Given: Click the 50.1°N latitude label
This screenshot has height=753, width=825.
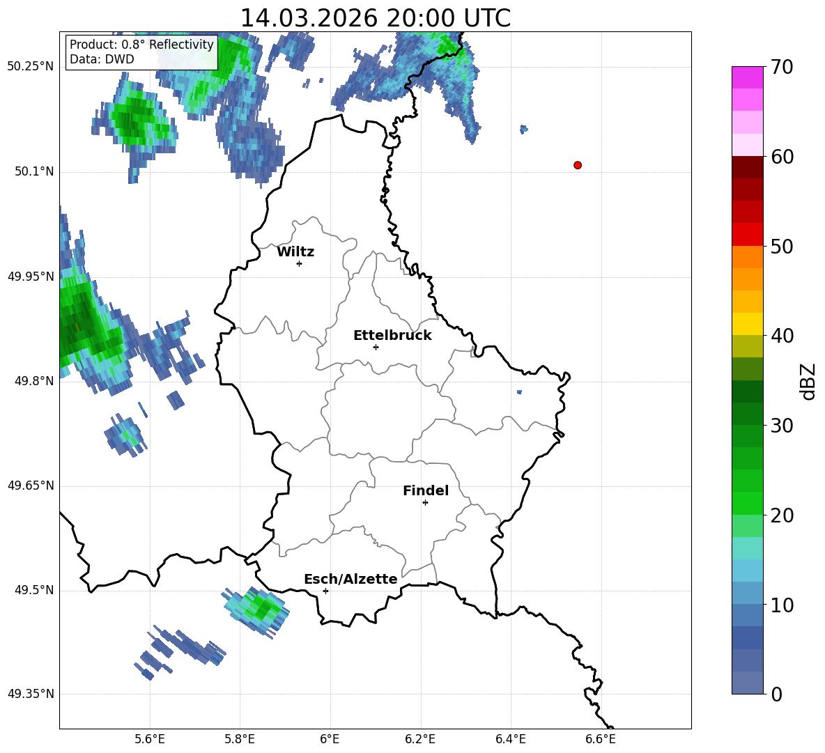Looking at the screenshot, I should [33, 171].
